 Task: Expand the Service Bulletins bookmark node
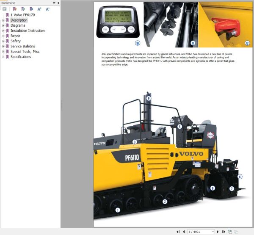tap(3, 46)
